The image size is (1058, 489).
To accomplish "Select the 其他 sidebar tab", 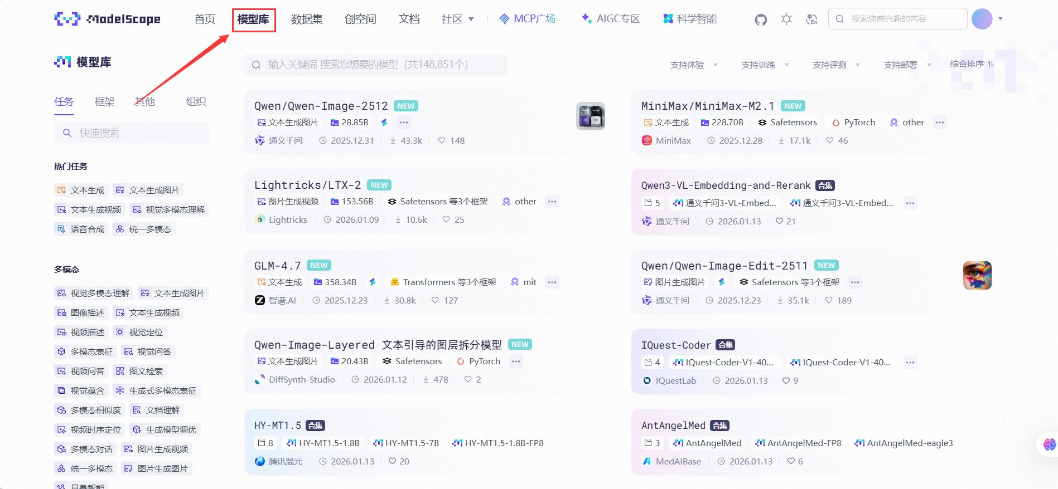I will point(145,101).
